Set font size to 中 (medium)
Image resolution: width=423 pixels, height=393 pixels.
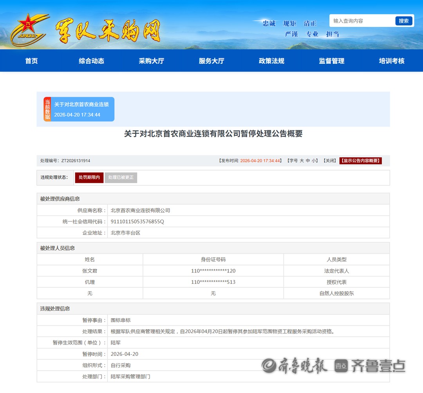pos(308,160)
